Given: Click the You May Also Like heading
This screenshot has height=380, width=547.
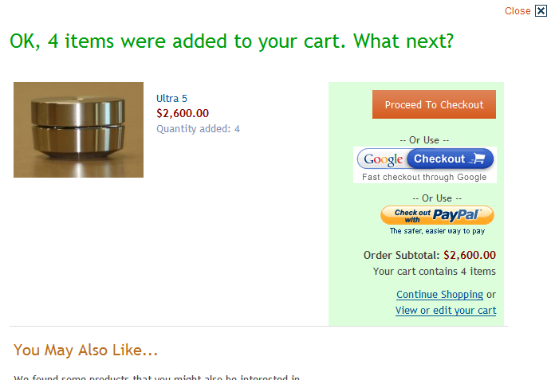Looking at the screenshot, I should [85, 350].
